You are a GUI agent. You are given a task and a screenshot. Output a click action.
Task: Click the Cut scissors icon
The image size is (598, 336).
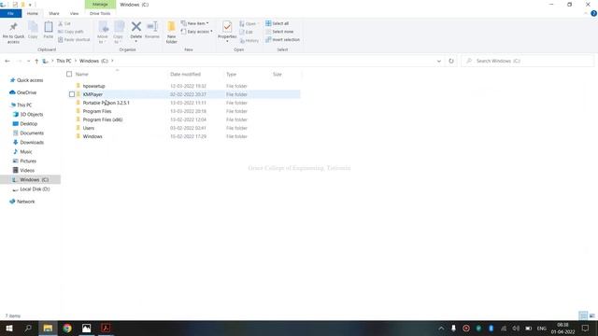(x=60, y=23)
